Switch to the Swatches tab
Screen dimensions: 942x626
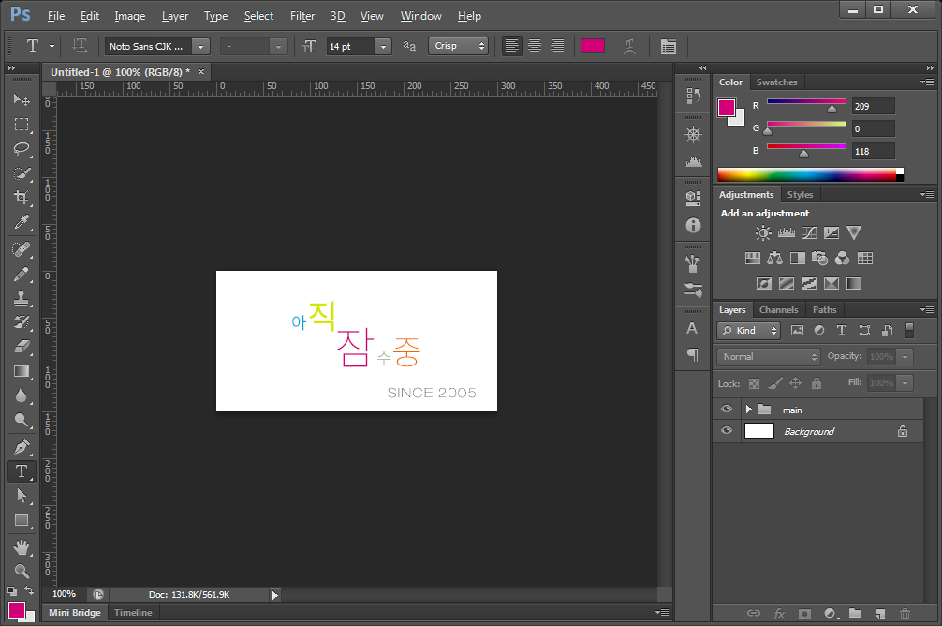[776, 82]
